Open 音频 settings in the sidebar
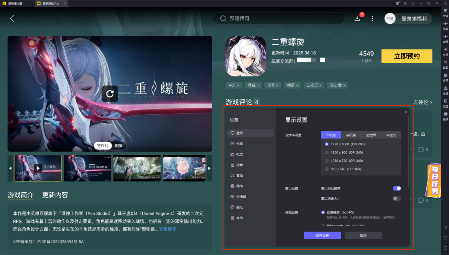This screenshot has width=449, height=255. tap(251, 175)
